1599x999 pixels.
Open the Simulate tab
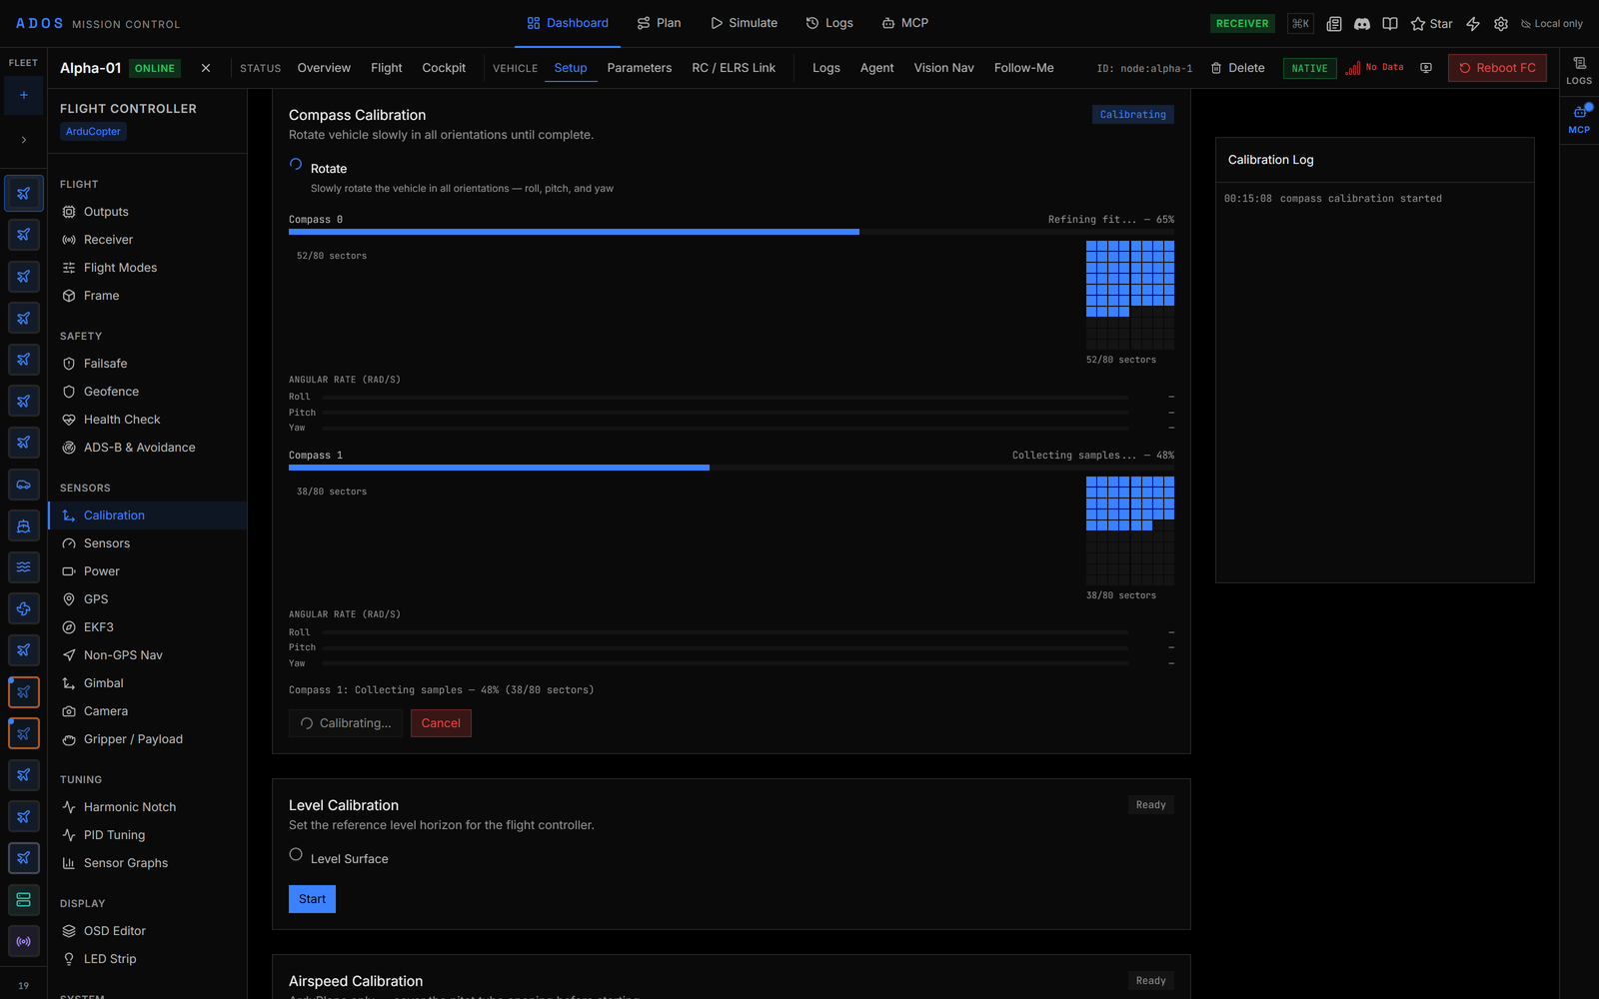coord(744,23)
